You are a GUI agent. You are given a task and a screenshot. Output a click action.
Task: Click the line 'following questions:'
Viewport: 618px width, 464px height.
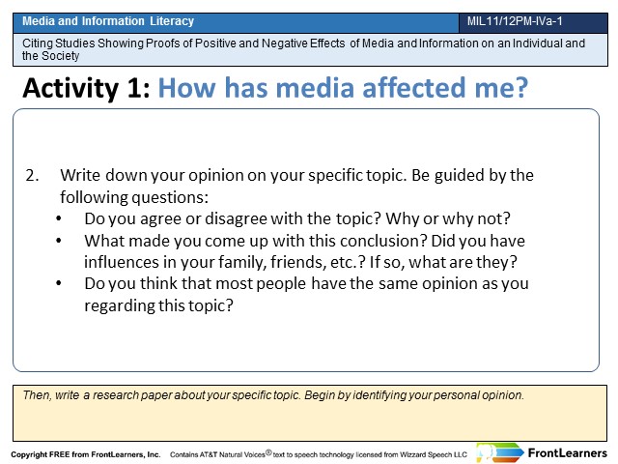point(134,197)
